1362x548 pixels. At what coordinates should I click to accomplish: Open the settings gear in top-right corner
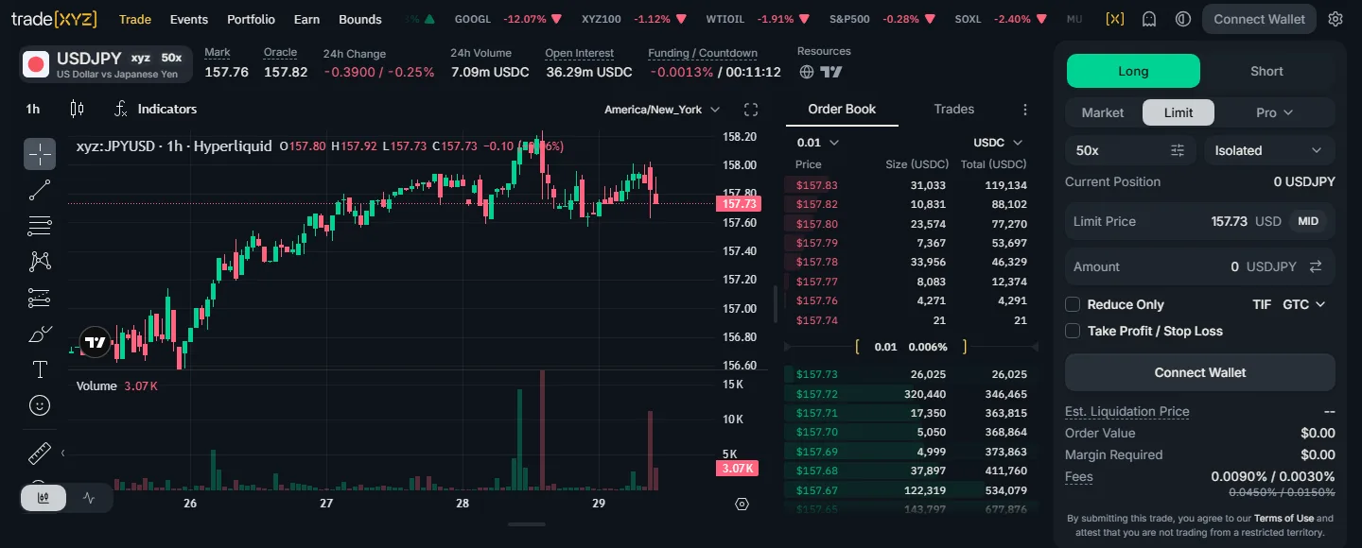pyautogui.click(x=1336, y=19)
